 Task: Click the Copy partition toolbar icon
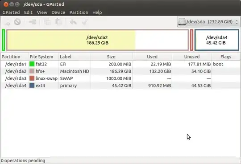click(47, 22)
